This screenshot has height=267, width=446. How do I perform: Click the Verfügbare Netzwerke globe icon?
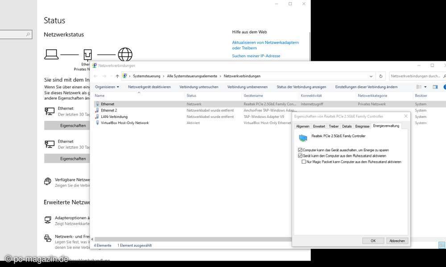tap(48, 182)
